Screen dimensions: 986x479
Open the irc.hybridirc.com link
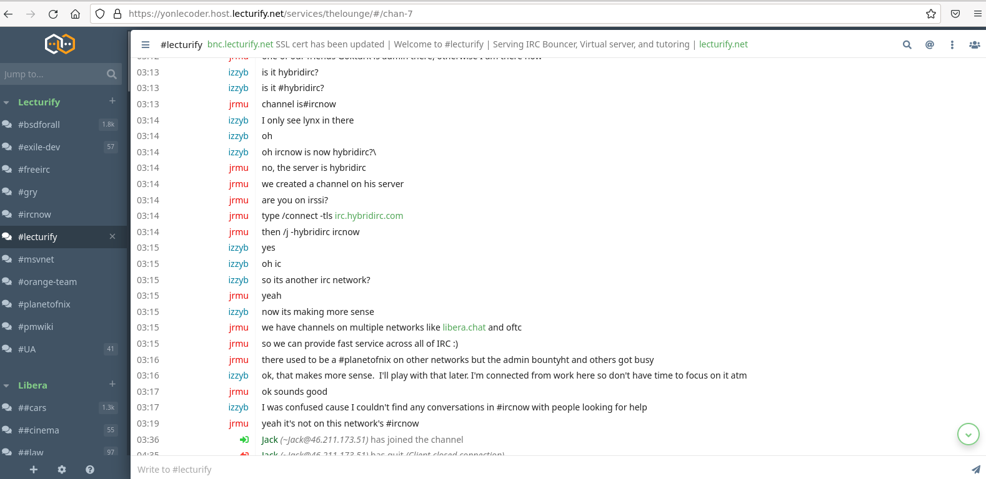tap(369, 216)
